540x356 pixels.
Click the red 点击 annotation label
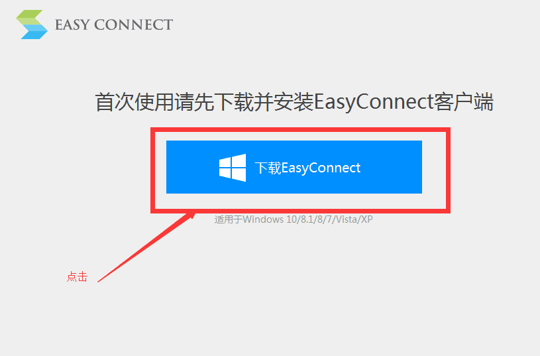[77, 276]
